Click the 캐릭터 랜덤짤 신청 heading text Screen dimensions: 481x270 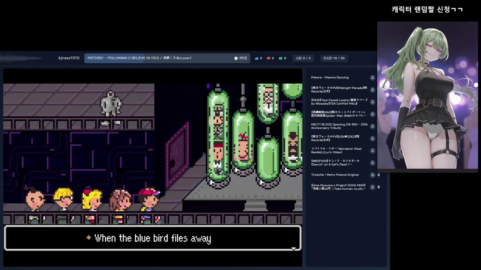(427, 9)
